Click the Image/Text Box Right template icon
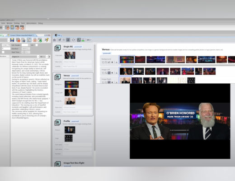Screen dimensions: 235x181 pyautogui.click(x=57, y=164)
